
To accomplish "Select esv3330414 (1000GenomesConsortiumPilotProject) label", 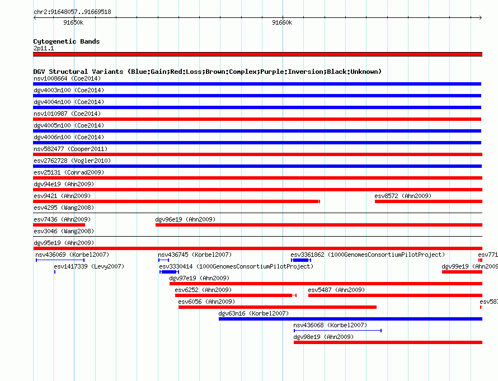I will [x=236, y=266].
